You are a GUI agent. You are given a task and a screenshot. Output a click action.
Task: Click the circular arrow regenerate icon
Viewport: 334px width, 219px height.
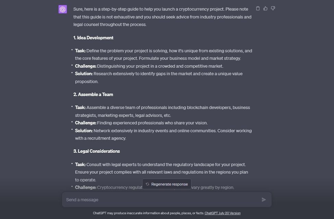(147, 184)
